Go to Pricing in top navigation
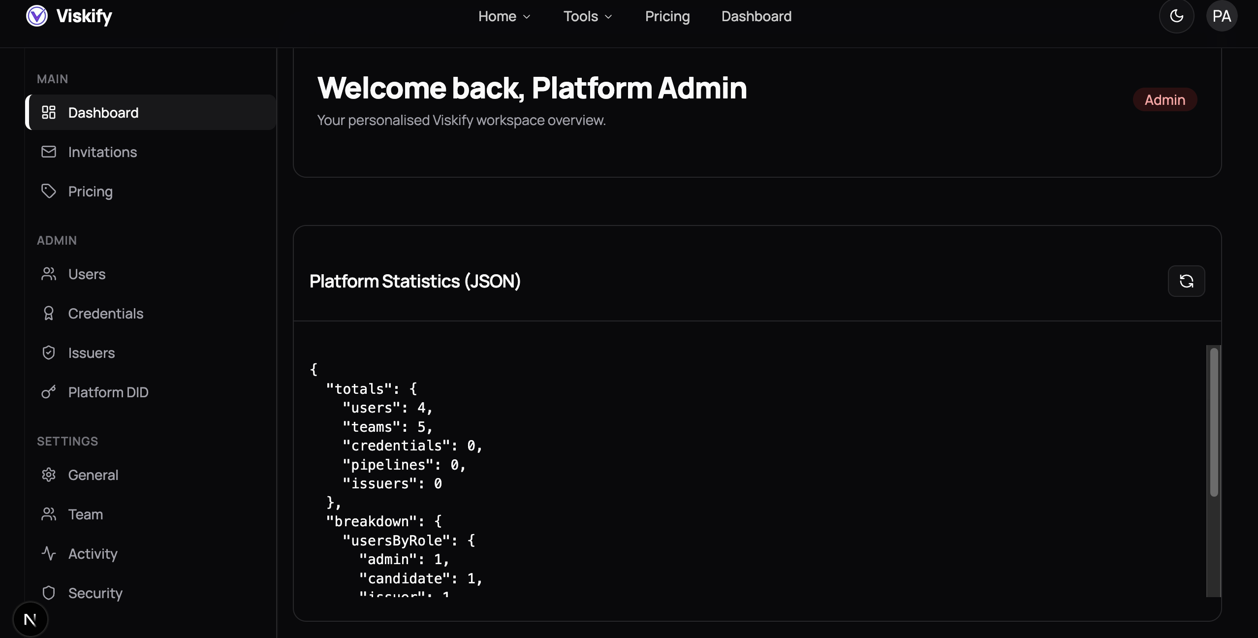Image resolution: width=1258 pixels, height=638 pixels. [x=667, y=16]
